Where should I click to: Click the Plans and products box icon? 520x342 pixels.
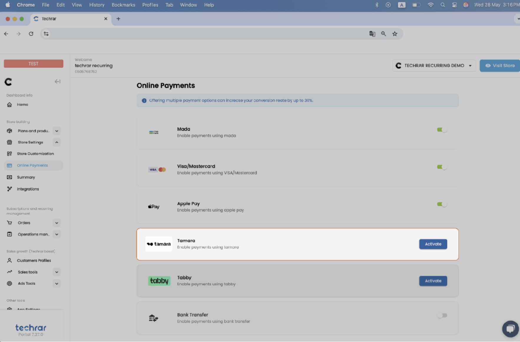(x=9, y=131)
